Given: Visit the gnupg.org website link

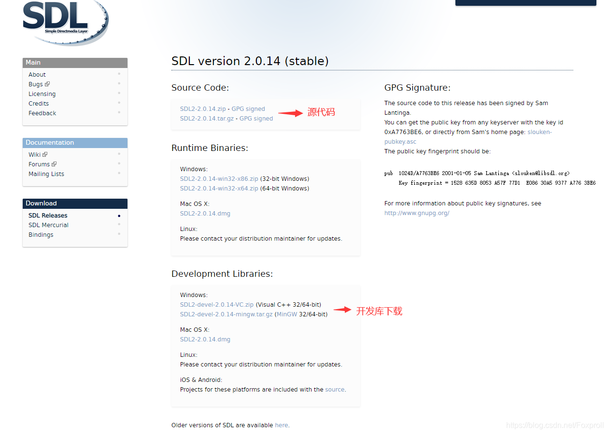Looking at the screenshot, I should click(x=417, y=213).
